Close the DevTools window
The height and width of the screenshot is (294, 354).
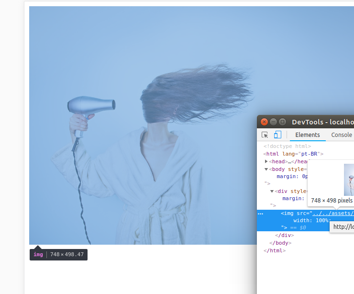264,122
